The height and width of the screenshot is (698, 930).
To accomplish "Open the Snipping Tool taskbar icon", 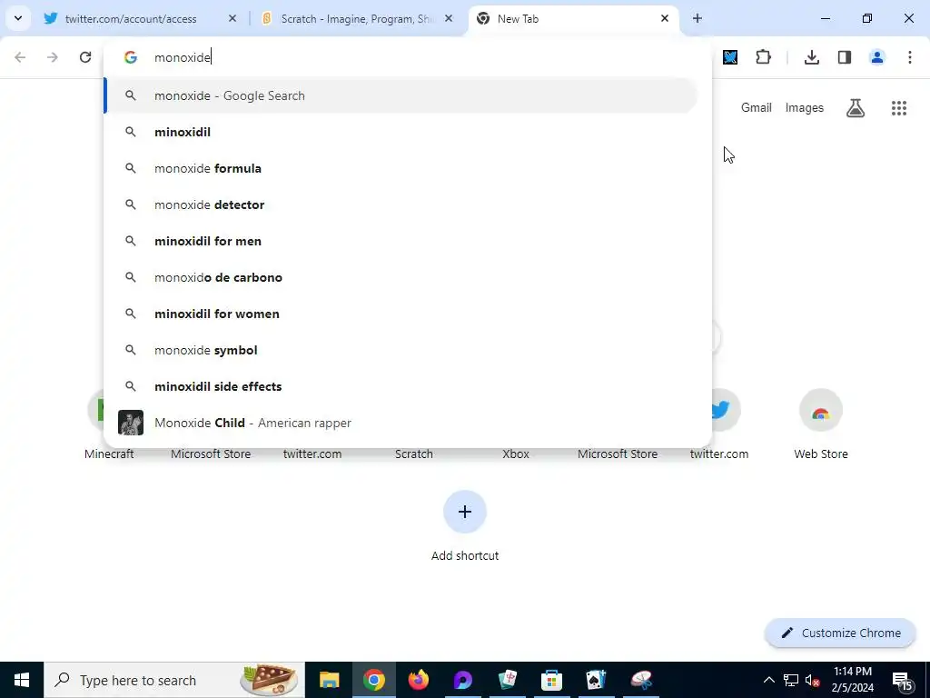I will click(640, 680).
